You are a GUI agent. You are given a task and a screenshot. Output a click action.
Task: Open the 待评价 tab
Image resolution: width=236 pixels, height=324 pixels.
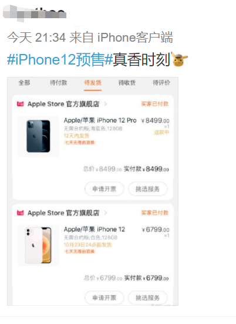click(x=161, y=83)
